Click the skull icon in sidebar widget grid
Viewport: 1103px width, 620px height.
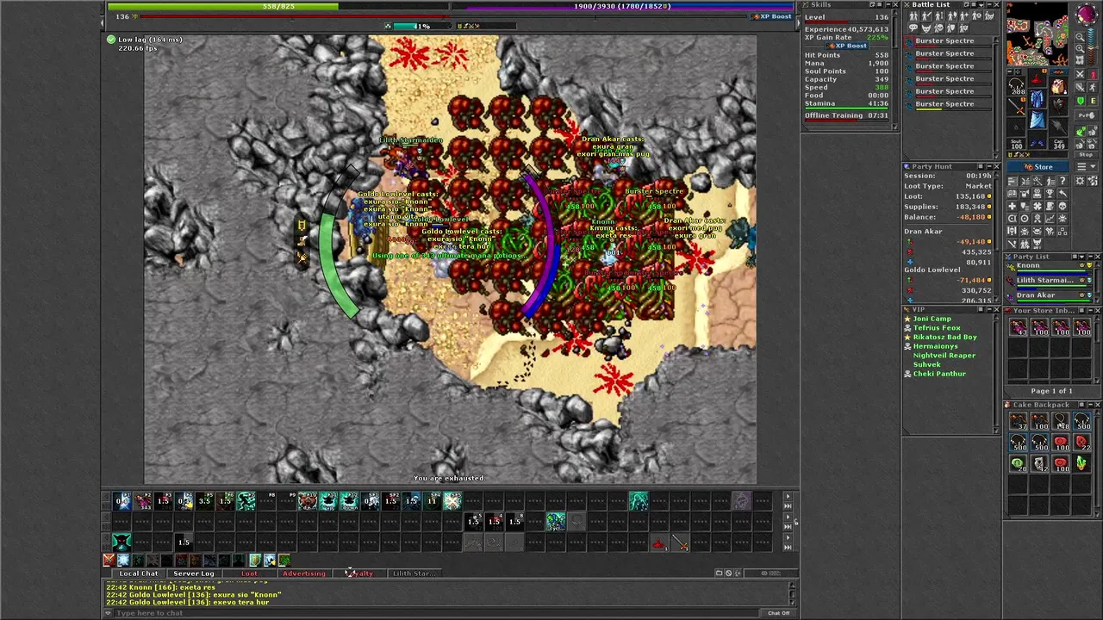1062,206
